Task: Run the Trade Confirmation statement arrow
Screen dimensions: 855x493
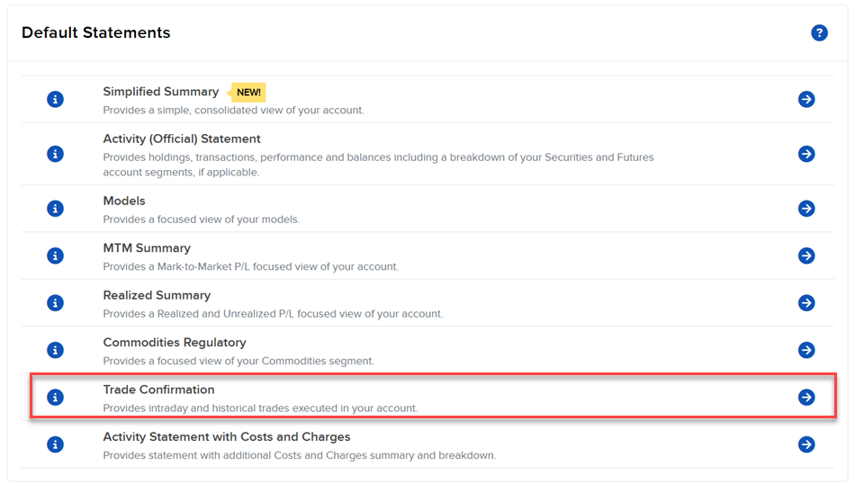Action: coord(806,397)
